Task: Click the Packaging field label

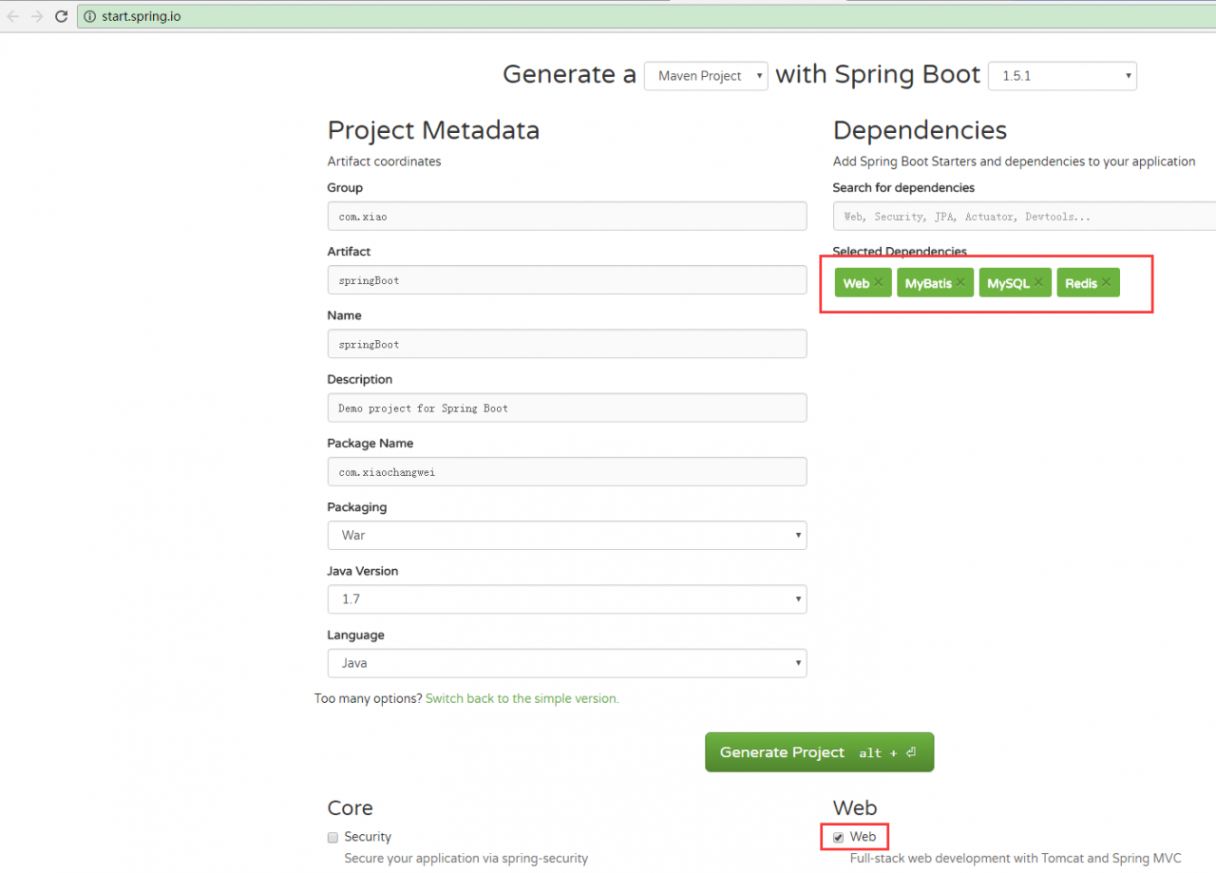Action: click(x=356, y=507)
